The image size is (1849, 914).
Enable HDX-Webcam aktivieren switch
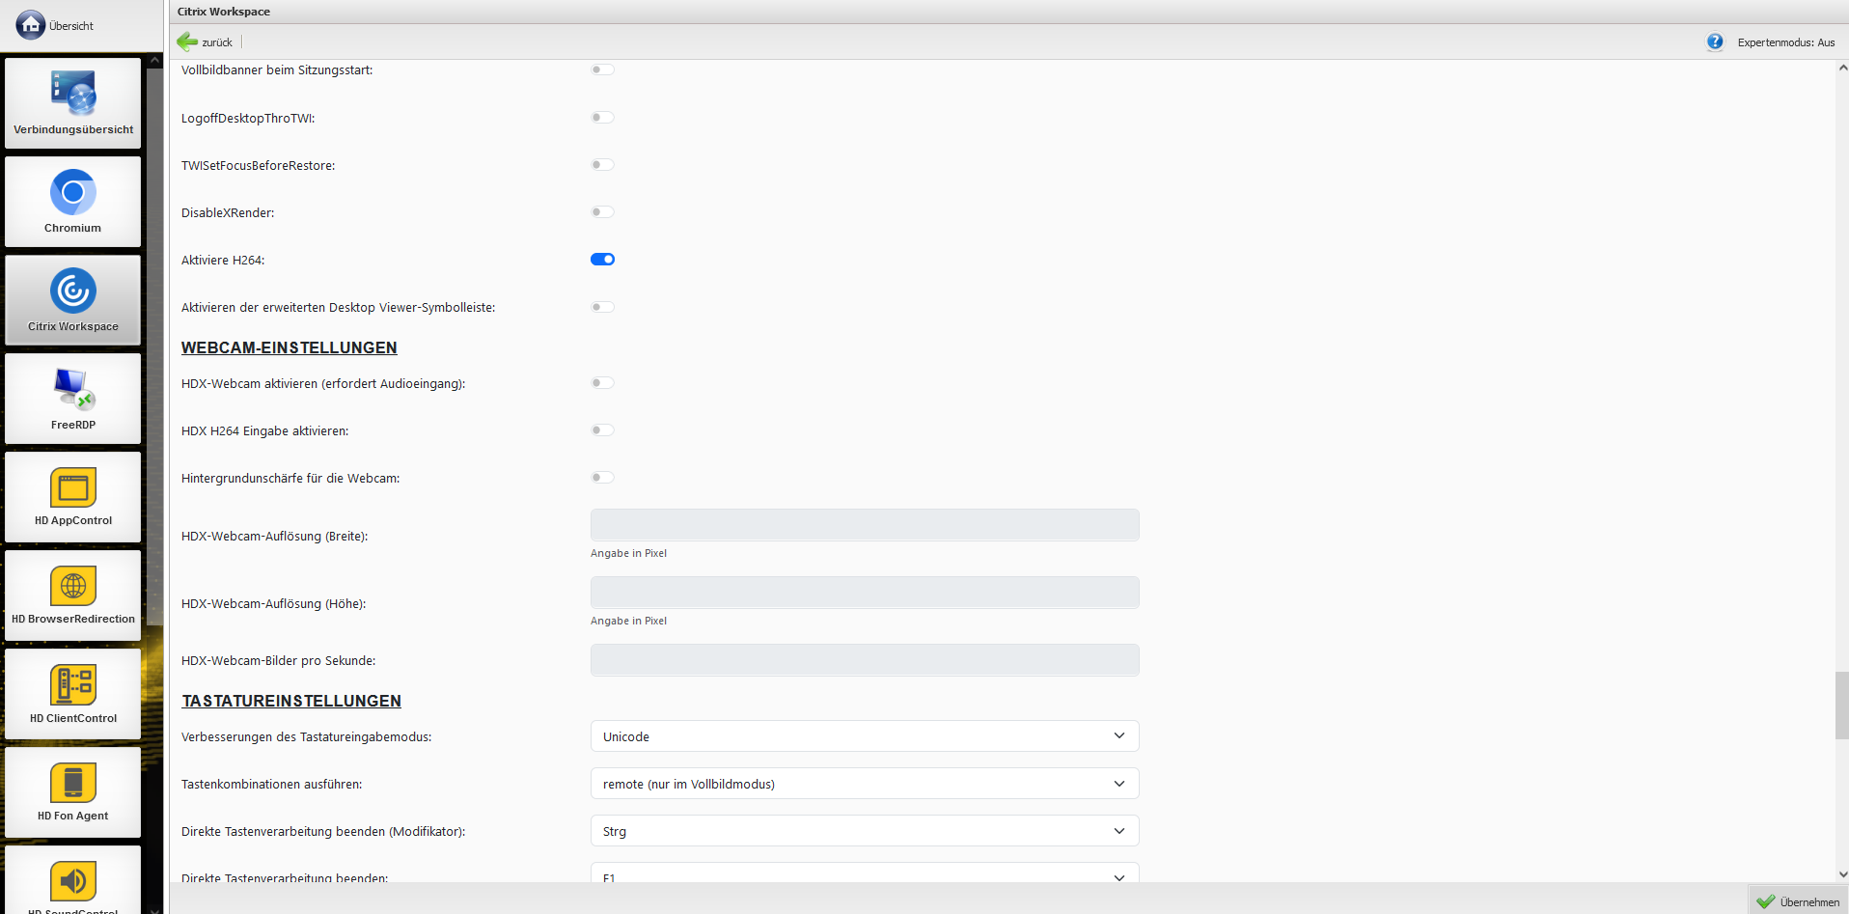[602, 382]
